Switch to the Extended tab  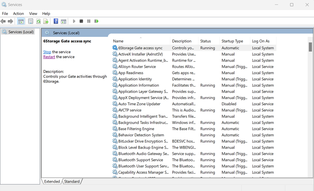point(52,181)
